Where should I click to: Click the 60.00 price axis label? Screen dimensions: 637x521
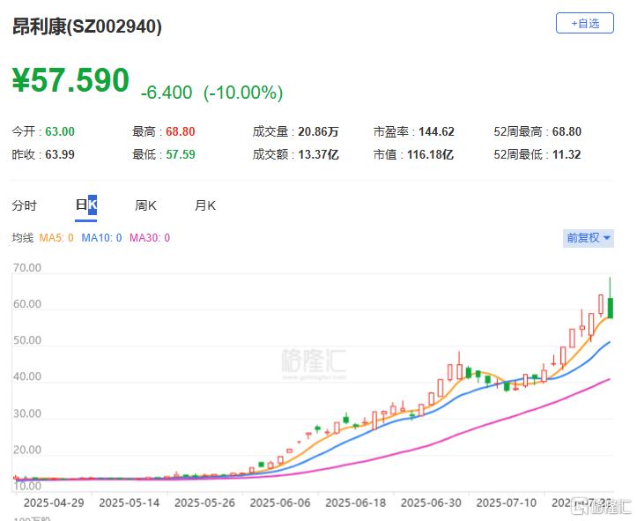[27, 304]
